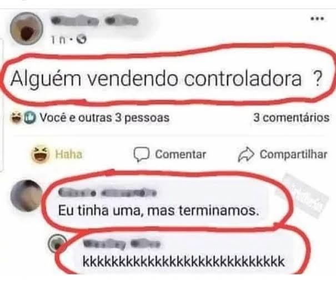The image size is (336, 282).
Task: Click the speech bubble comment icon
Action: pos(141,155)
